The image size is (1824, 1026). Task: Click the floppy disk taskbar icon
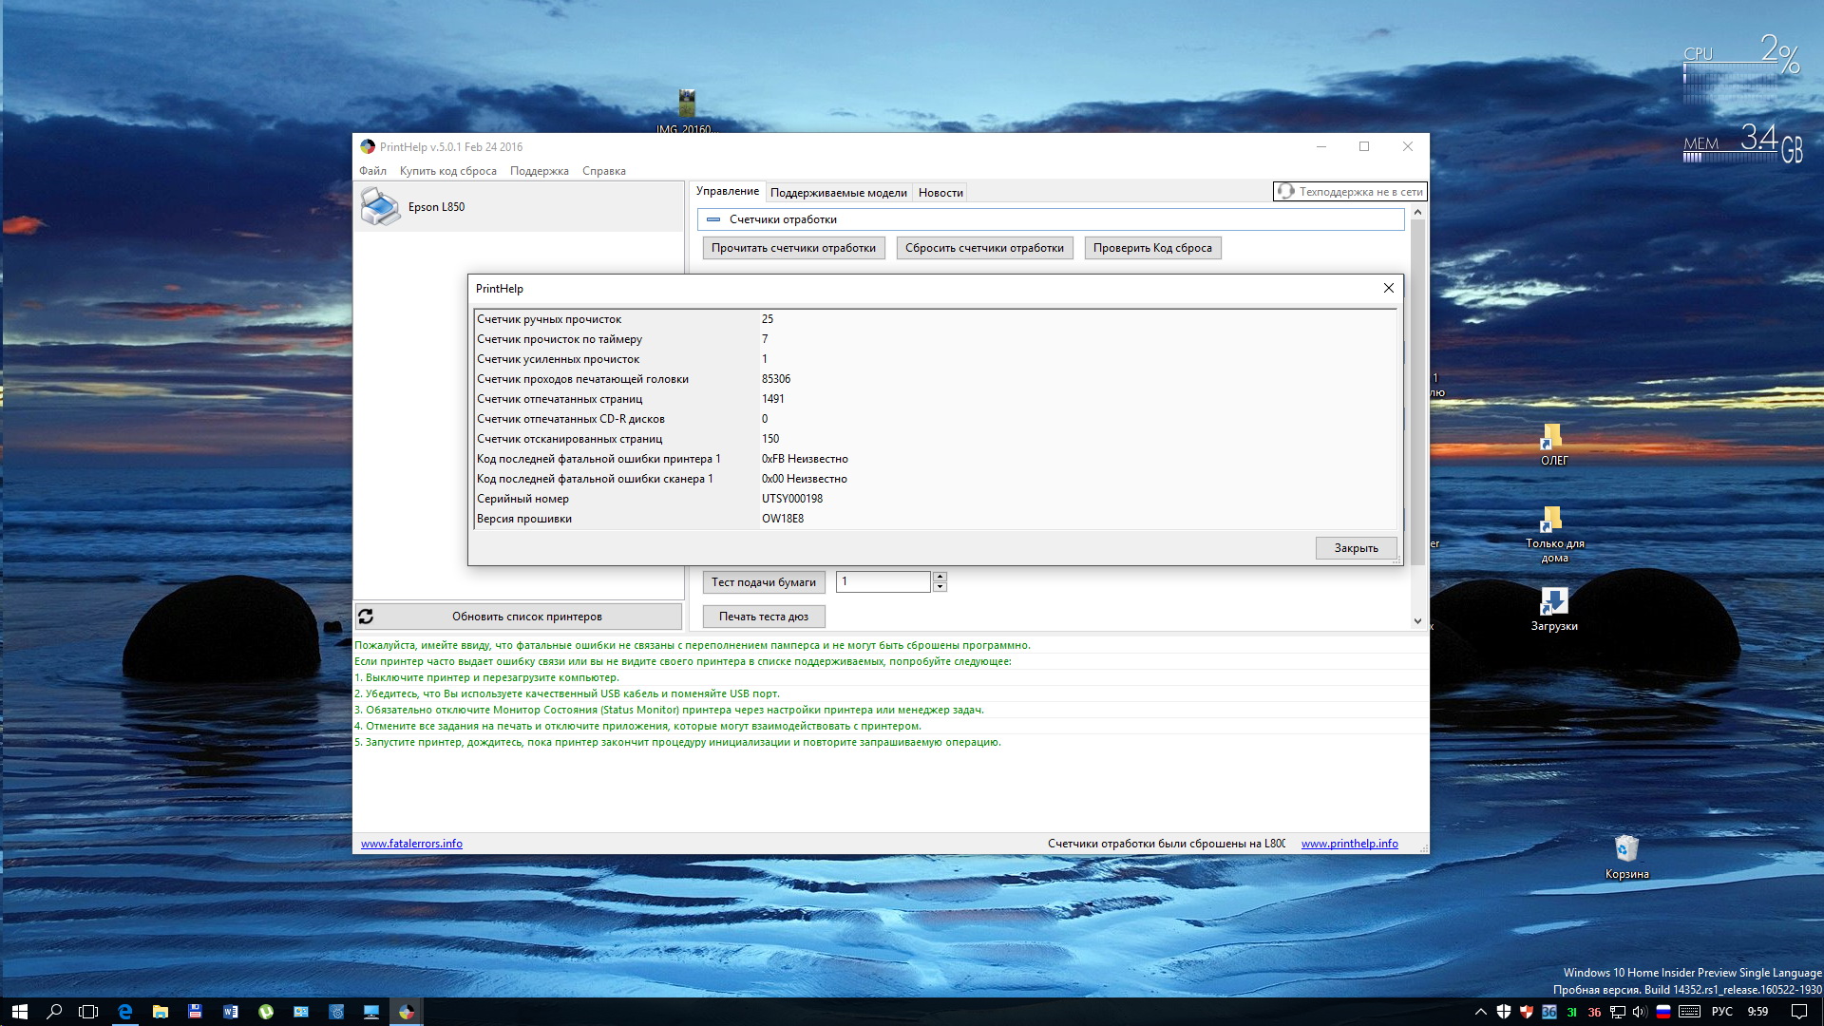tap(195, 1012)
